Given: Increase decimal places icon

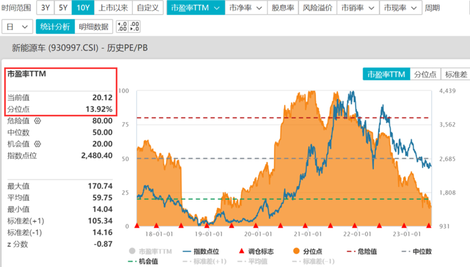Looking at the screenshot, I should [122, 27].
